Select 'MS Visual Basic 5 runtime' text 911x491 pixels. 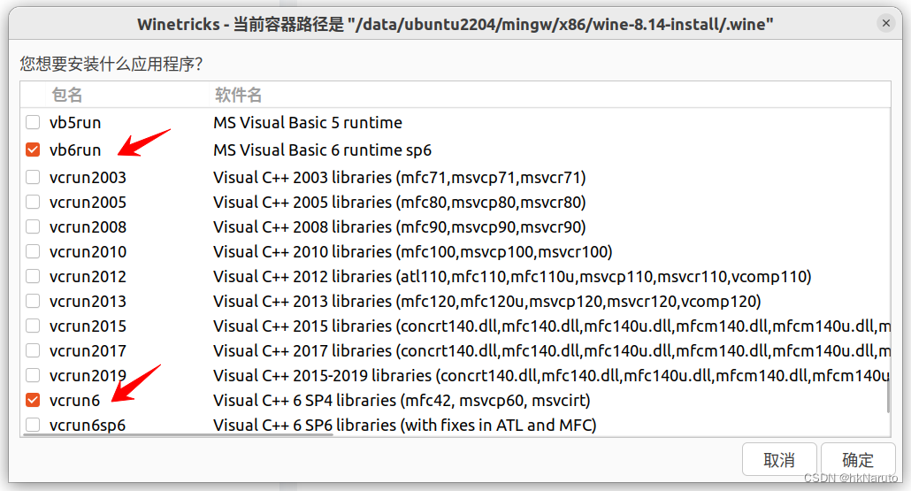pyautogui.click(x=307, y=123)
